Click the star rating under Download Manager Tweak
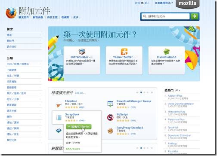The image size is (217, 156). tap(123, 107)
